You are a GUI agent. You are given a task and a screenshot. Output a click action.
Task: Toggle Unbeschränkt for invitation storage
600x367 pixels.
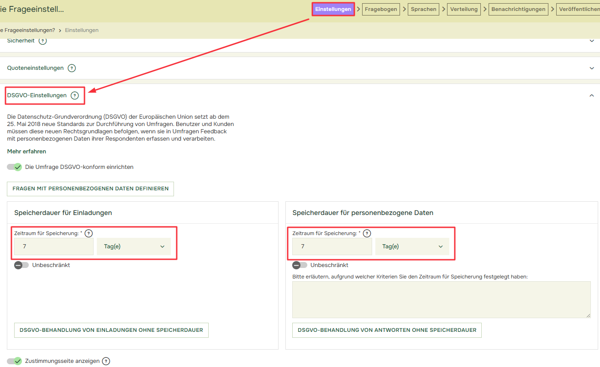[x=21, y=265]
